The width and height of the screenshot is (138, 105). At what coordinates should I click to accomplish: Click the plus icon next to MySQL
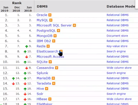tap(51, 20)
